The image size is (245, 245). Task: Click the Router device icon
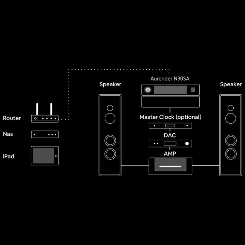click(45, 113)
